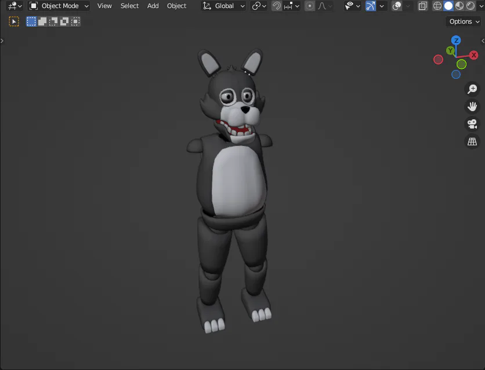Toggle viewport gizmos display
This screenshot has height=370, width=485.
coord(370,6)
